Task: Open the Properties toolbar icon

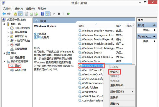Action: point(26,14)
